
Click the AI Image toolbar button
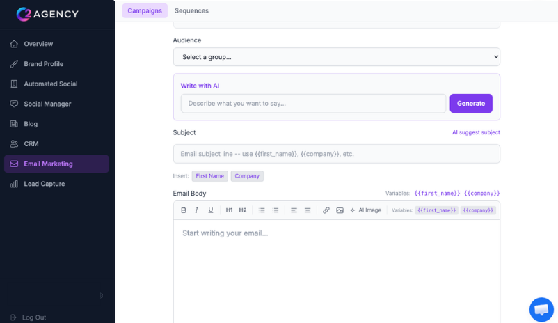click(366, 210)
